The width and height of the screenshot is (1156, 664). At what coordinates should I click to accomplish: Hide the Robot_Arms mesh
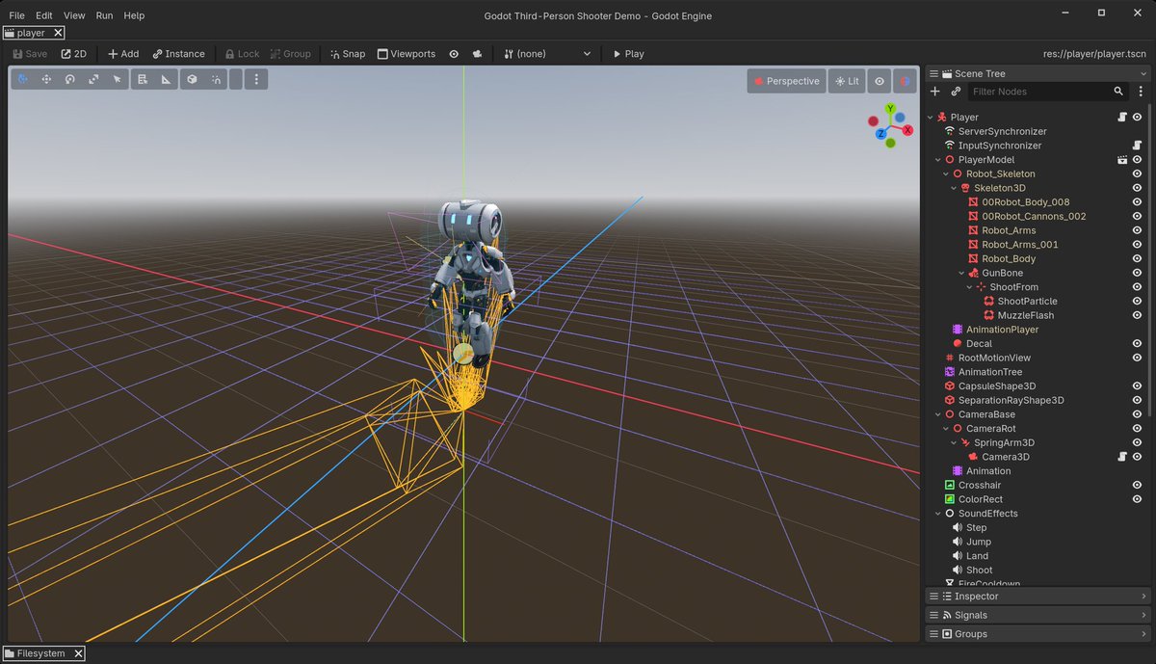[1137, 230]
